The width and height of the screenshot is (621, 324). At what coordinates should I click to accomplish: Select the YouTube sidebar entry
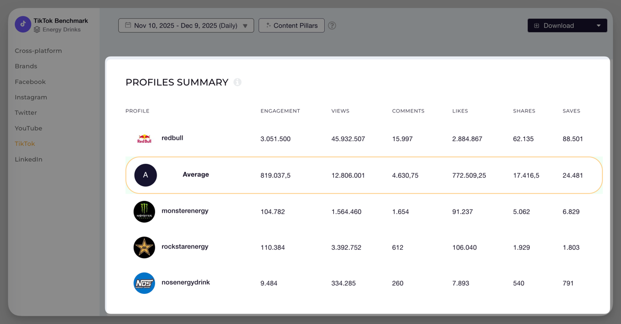[x=28, y=128]
